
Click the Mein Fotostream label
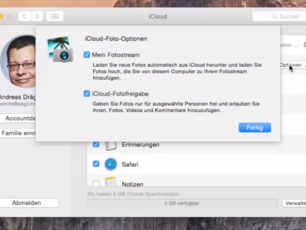click(116, 55)
